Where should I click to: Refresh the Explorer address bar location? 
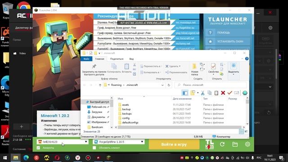pyautogui.click(x=169, y=85)
